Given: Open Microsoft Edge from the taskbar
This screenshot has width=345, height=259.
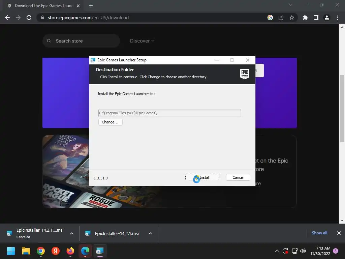Looking at the screenshot, I should coord(85,251).
